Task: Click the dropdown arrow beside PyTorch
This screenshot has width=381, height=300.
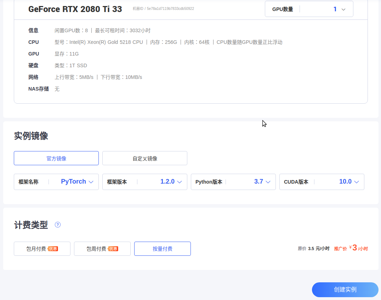Action: 90,181
